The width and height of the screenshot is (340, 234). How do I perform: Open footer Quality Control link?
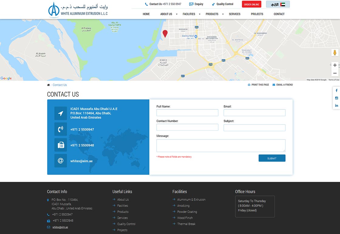[x=126, y=224]
